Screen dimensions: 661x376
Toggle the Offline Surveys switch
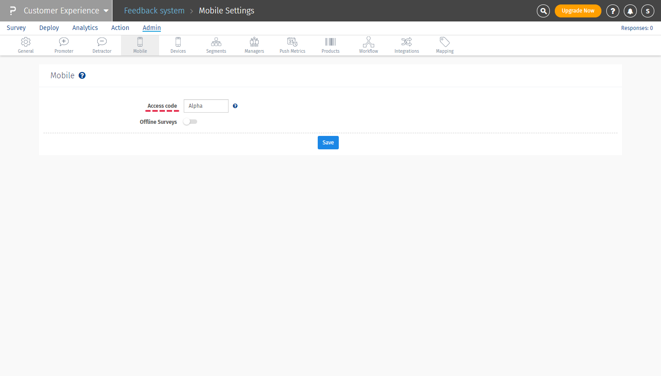coord(190,122)
